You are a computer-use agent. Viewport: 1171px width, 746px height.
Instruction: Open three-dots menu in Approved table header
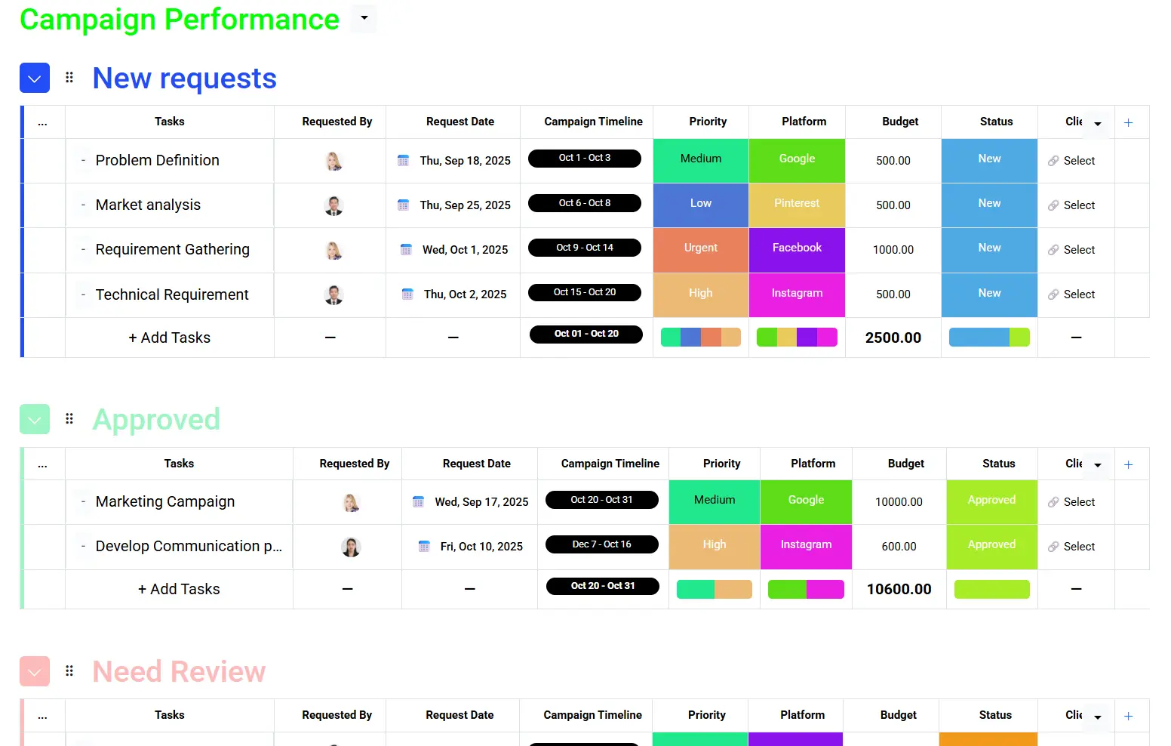(x=42, y=464)
